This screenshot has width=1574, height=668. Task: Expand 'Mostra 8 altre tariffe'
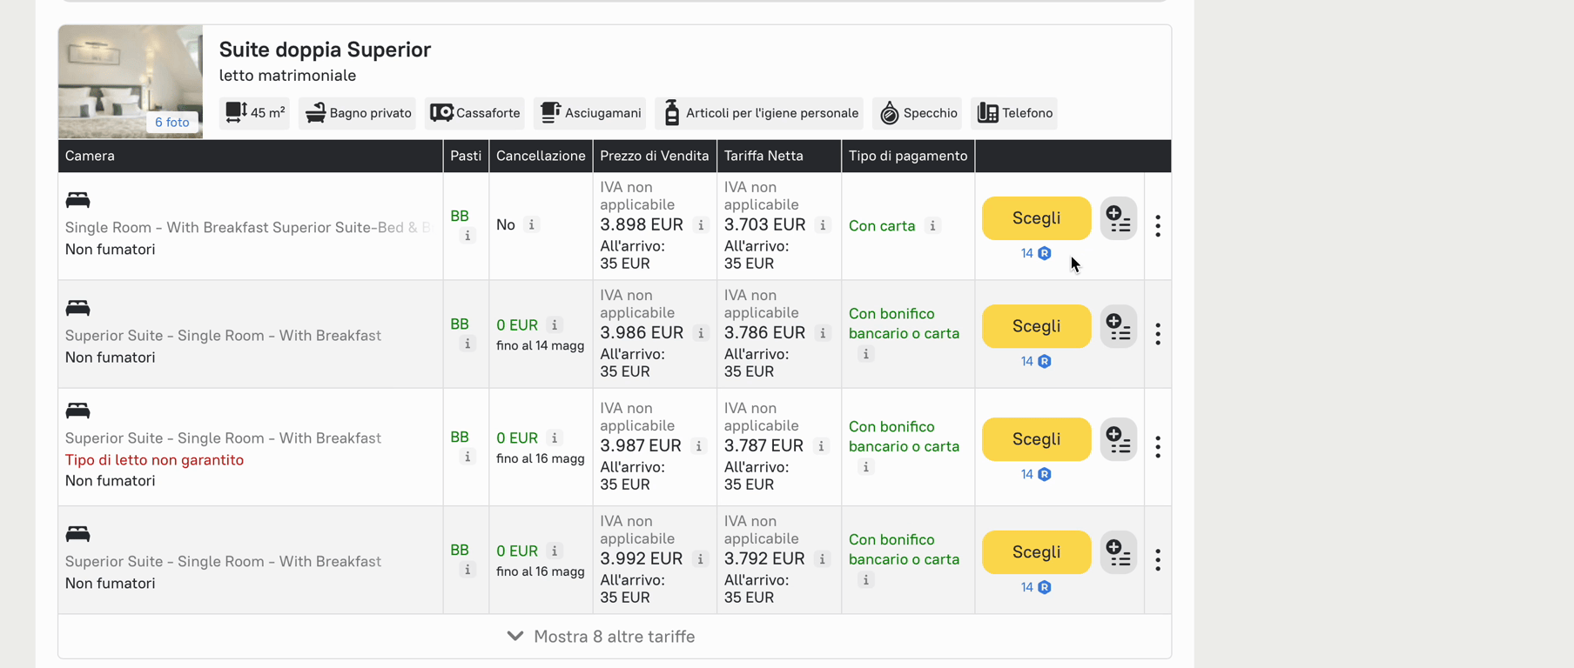[602, 637]
